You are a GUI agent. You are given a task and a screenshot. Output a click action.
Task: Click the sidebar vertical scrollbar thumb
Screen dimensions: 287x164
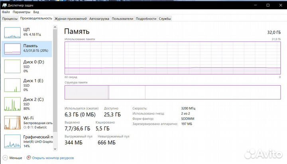[x=55, y=80]
